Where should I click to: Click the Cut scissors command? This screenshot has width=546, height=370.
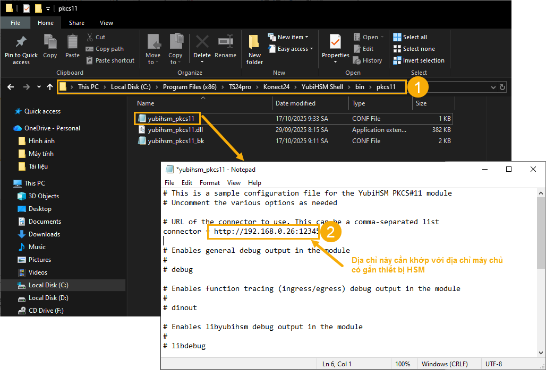[96, 37]
